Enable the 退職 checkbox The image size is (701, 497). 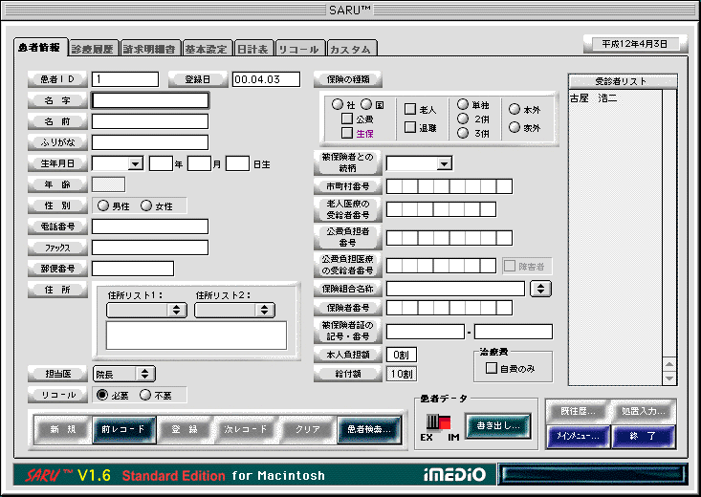(410, 127)
